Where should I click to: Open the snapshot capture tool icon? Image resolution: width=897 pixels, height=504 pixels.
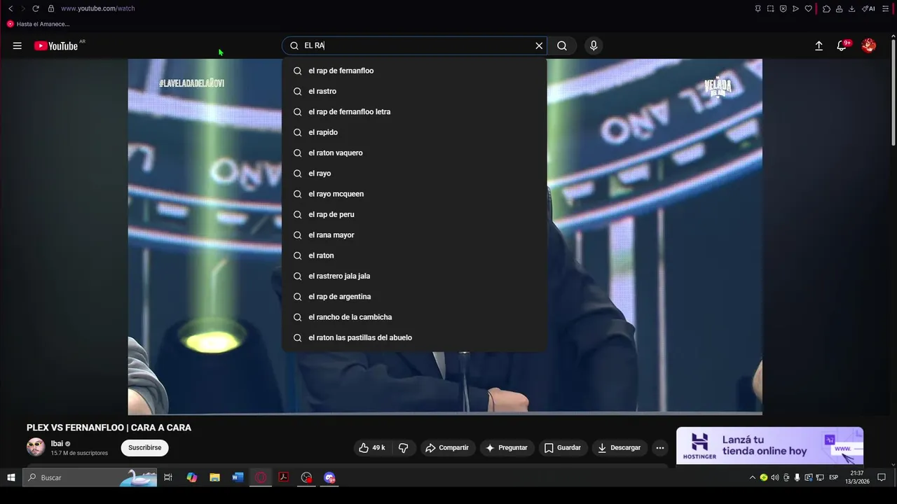point(770,8)
